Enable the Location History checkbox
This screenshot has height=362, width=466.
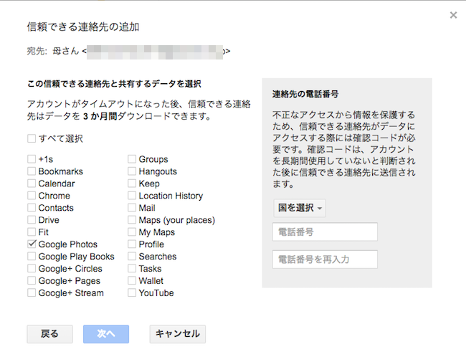(132, 196)
